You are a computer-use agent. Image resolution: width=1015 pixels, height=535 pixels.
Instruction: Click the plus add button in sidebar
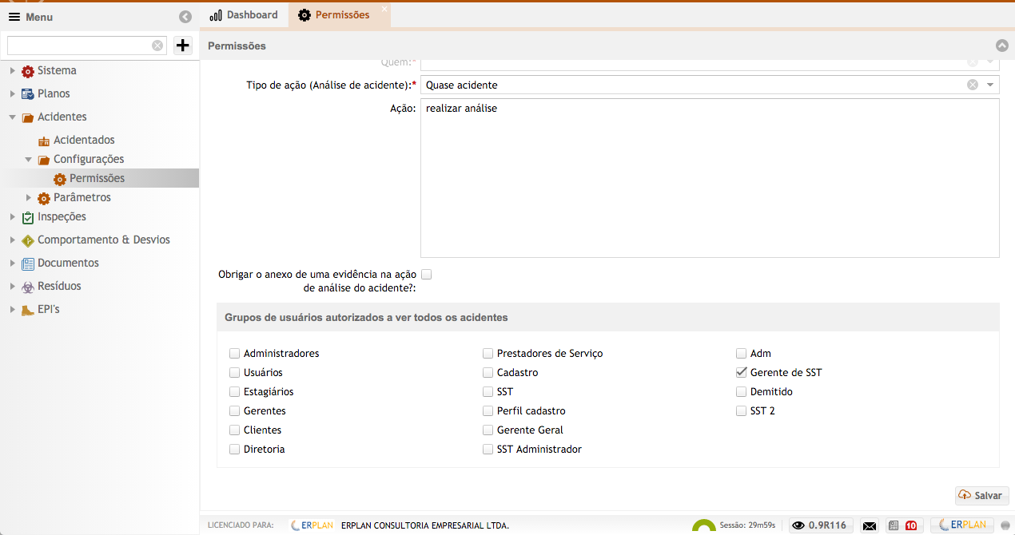pos(183,46)
